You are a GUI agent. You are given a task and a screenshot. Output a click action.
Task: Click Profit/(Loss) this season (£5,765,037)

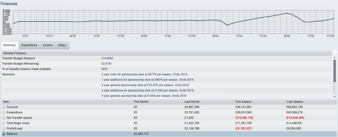pos(244,128)
